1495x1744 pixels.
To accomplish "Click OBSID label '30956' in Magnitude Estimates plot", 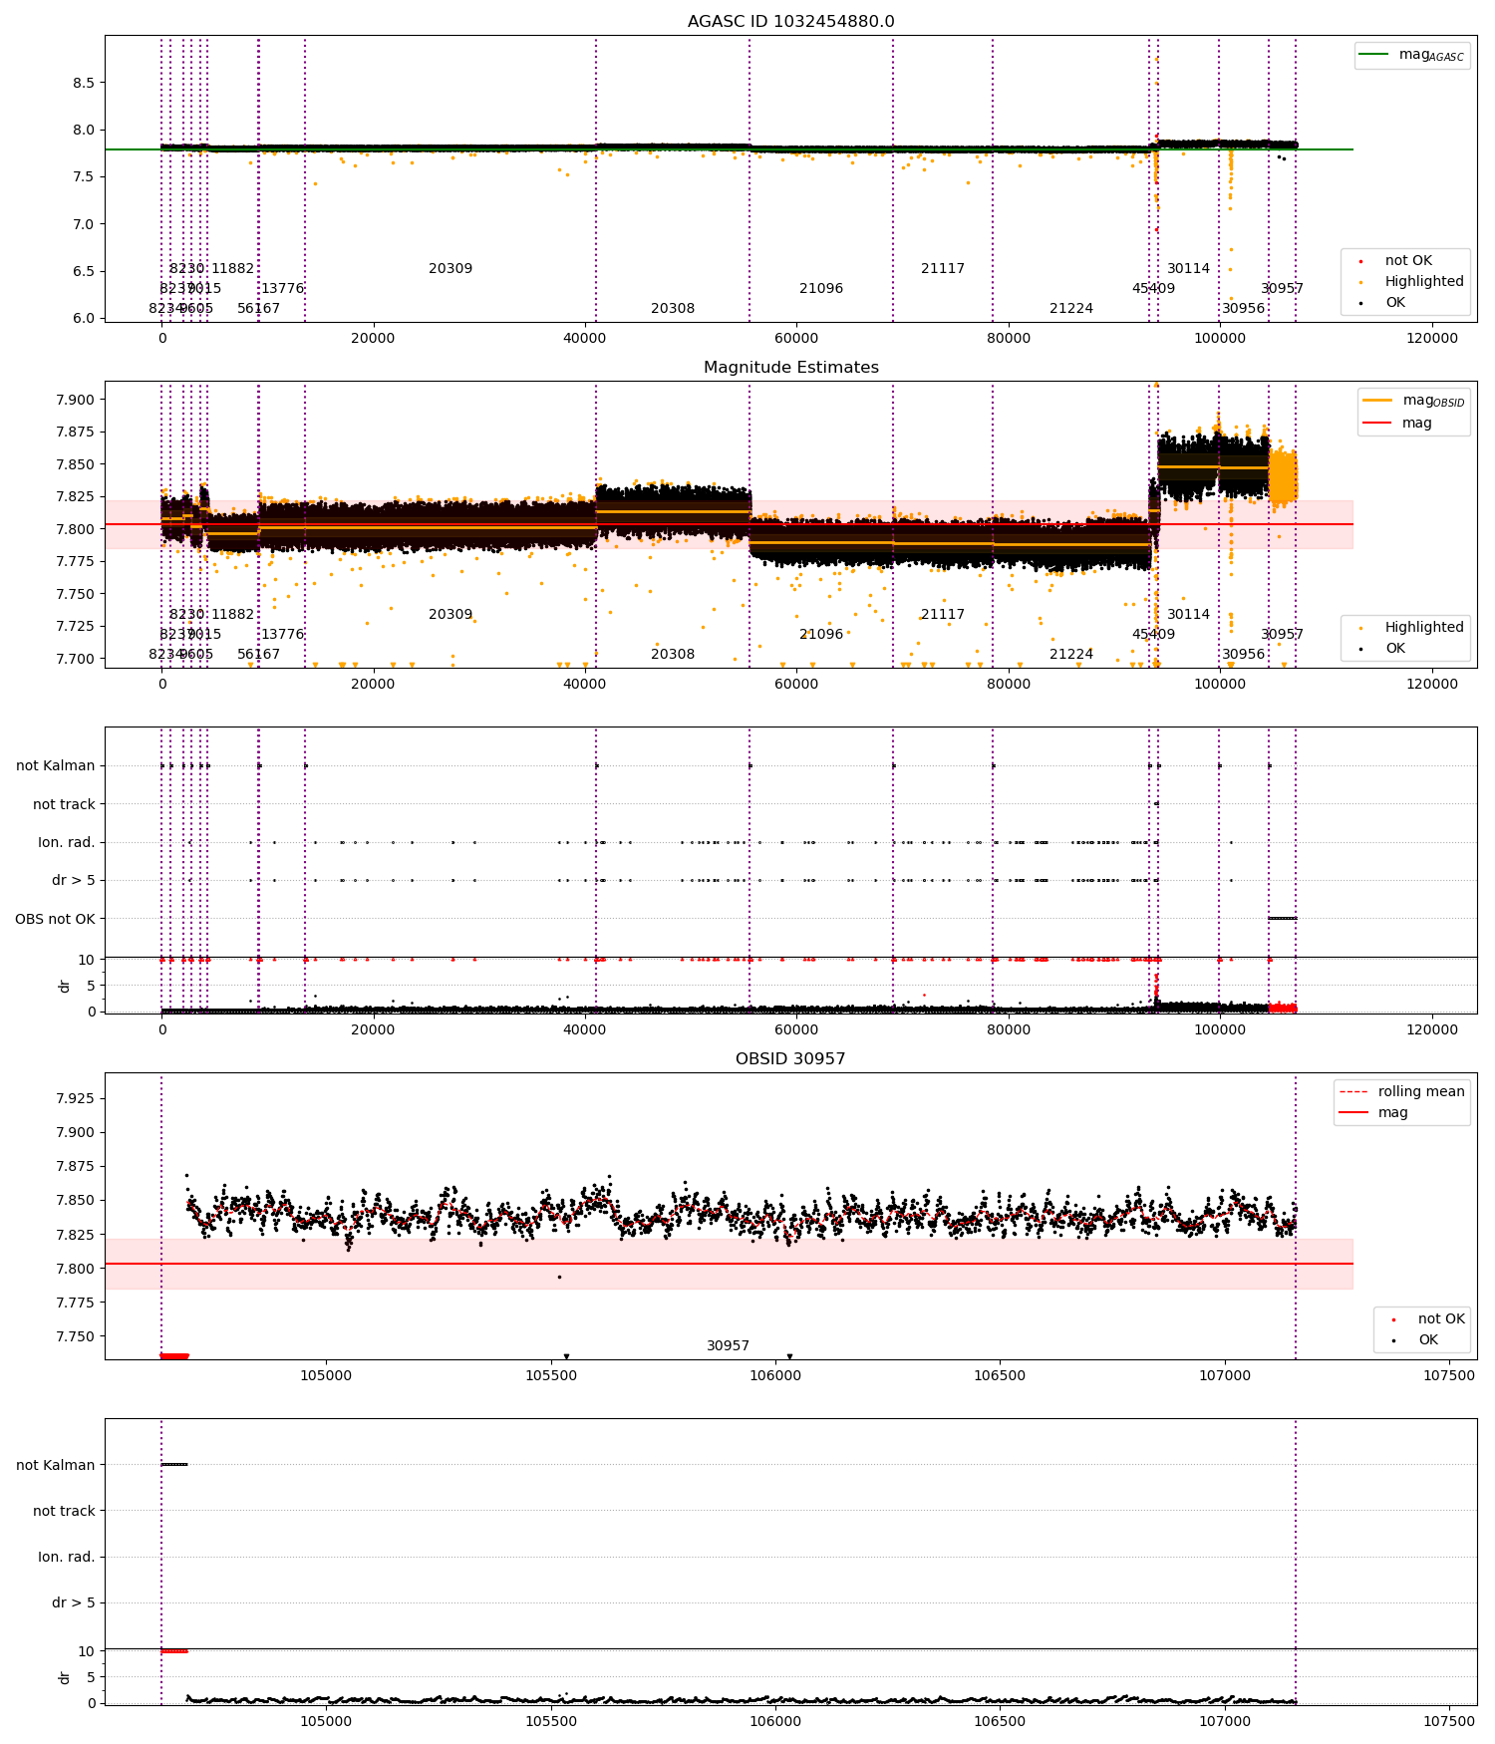I will click(x=1244, y=655).
